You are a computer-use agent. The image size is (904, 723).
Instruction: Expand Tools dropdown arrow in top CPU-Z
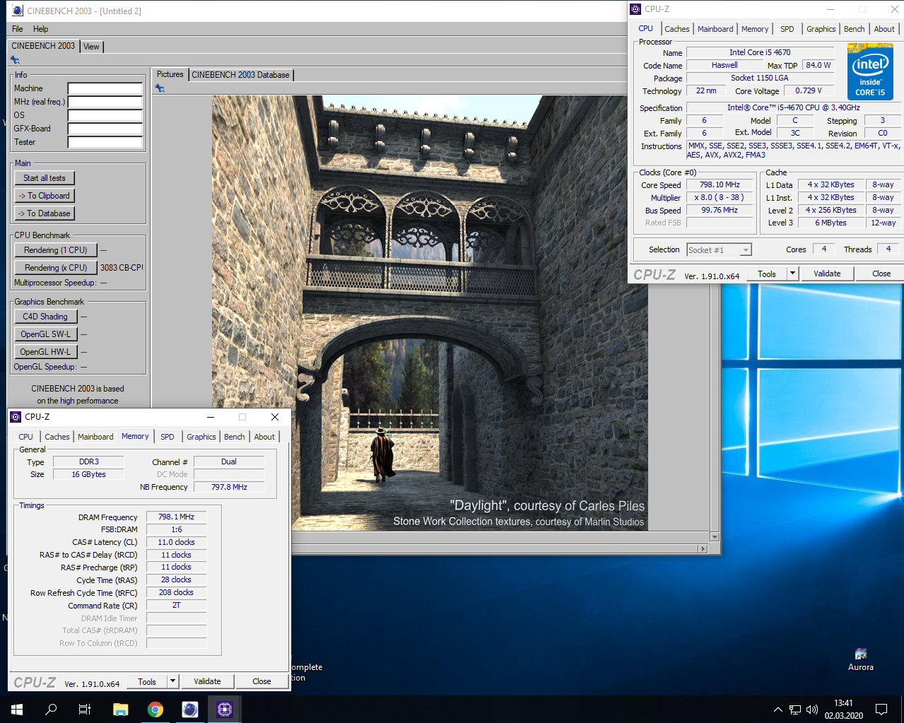[792, 274]
